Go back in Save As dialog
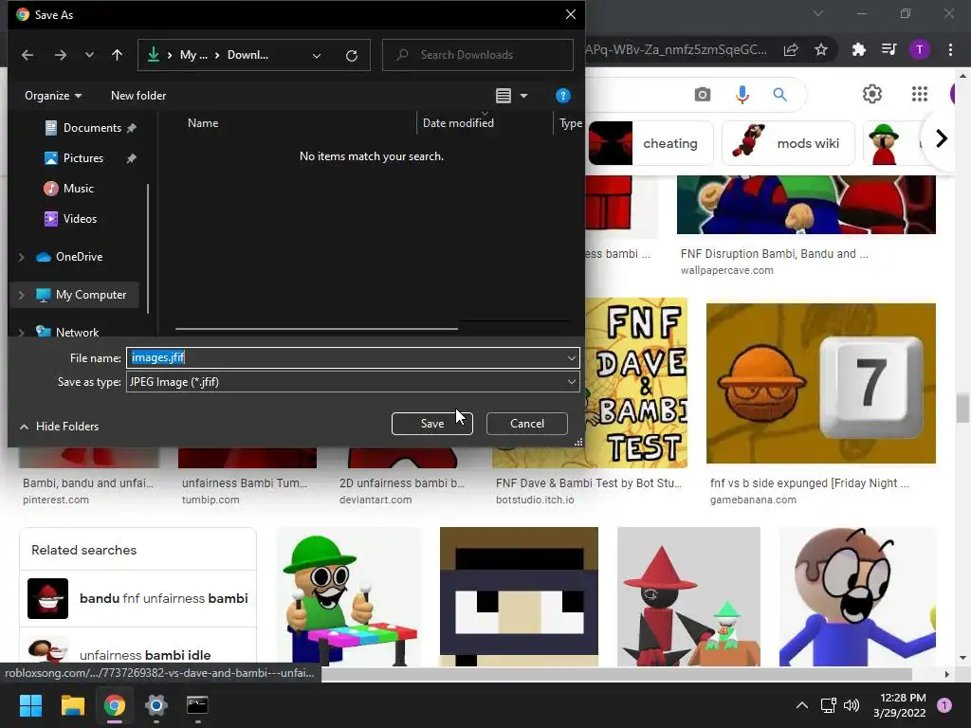This screenshot has height=728, width=971. coord(27,55)
